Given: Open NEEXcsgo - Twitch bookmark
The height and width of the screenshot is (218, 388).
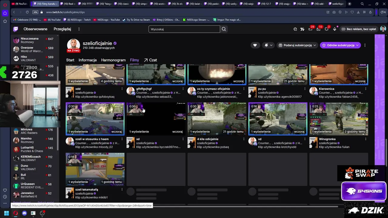Looking at the screenshot, I should click(x=77, y=20).
